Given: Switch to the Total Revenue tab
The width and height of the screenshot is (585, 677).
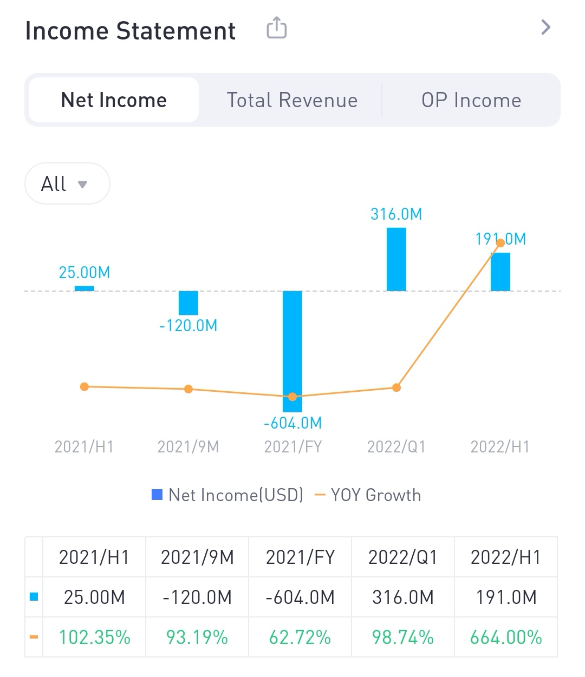Looking at the screenshot, I should [x=292, y=100].
